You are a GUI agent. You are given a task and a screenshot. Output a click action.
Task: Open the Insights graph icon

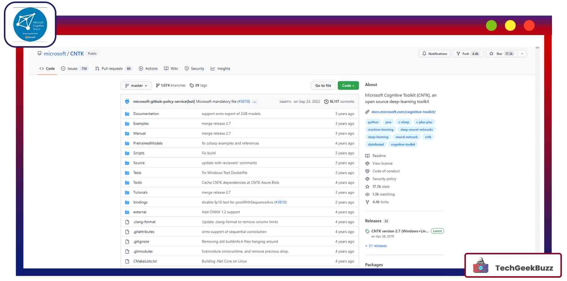(213, 69)
